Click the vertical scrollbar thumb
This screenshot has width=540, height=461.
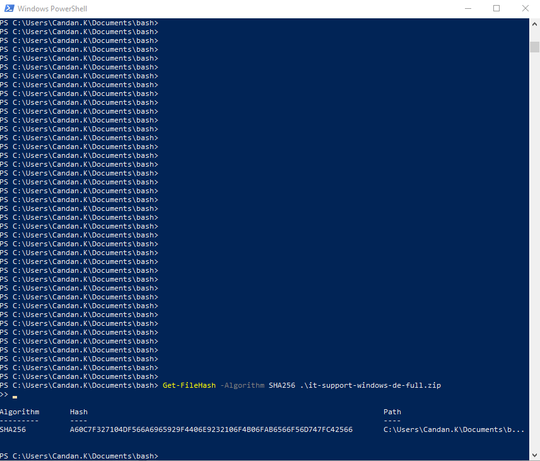[x=534, y=47]
